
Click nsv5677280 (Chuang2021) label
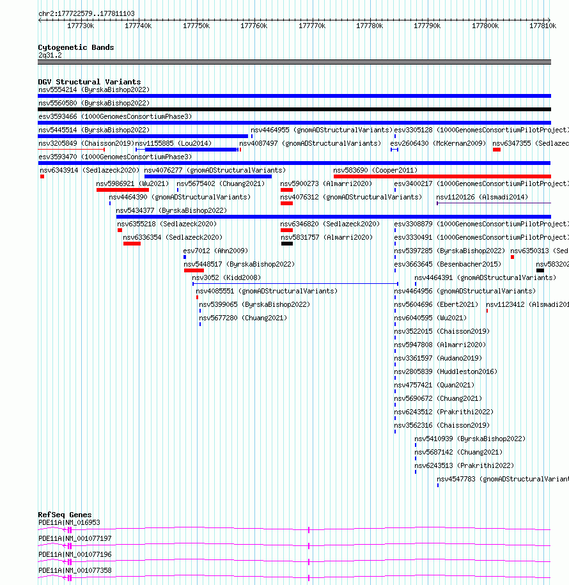pyautogui.click(x=243, y=318)
